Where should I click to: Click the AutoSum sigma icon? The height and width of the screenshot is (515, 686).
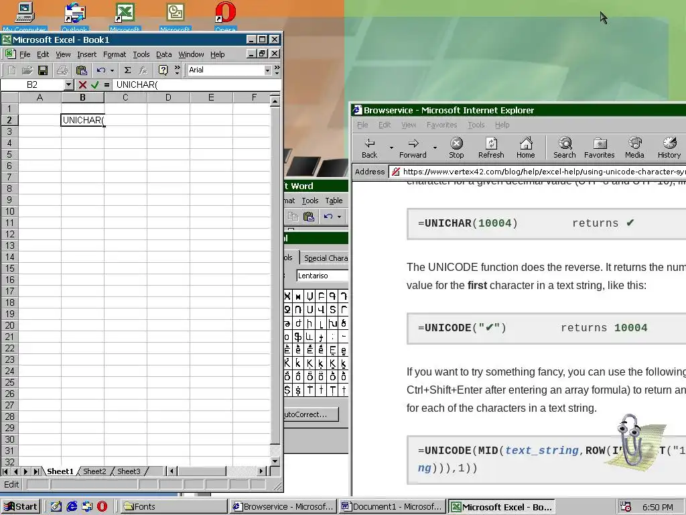pyautogui.click(x=127, y=70)
